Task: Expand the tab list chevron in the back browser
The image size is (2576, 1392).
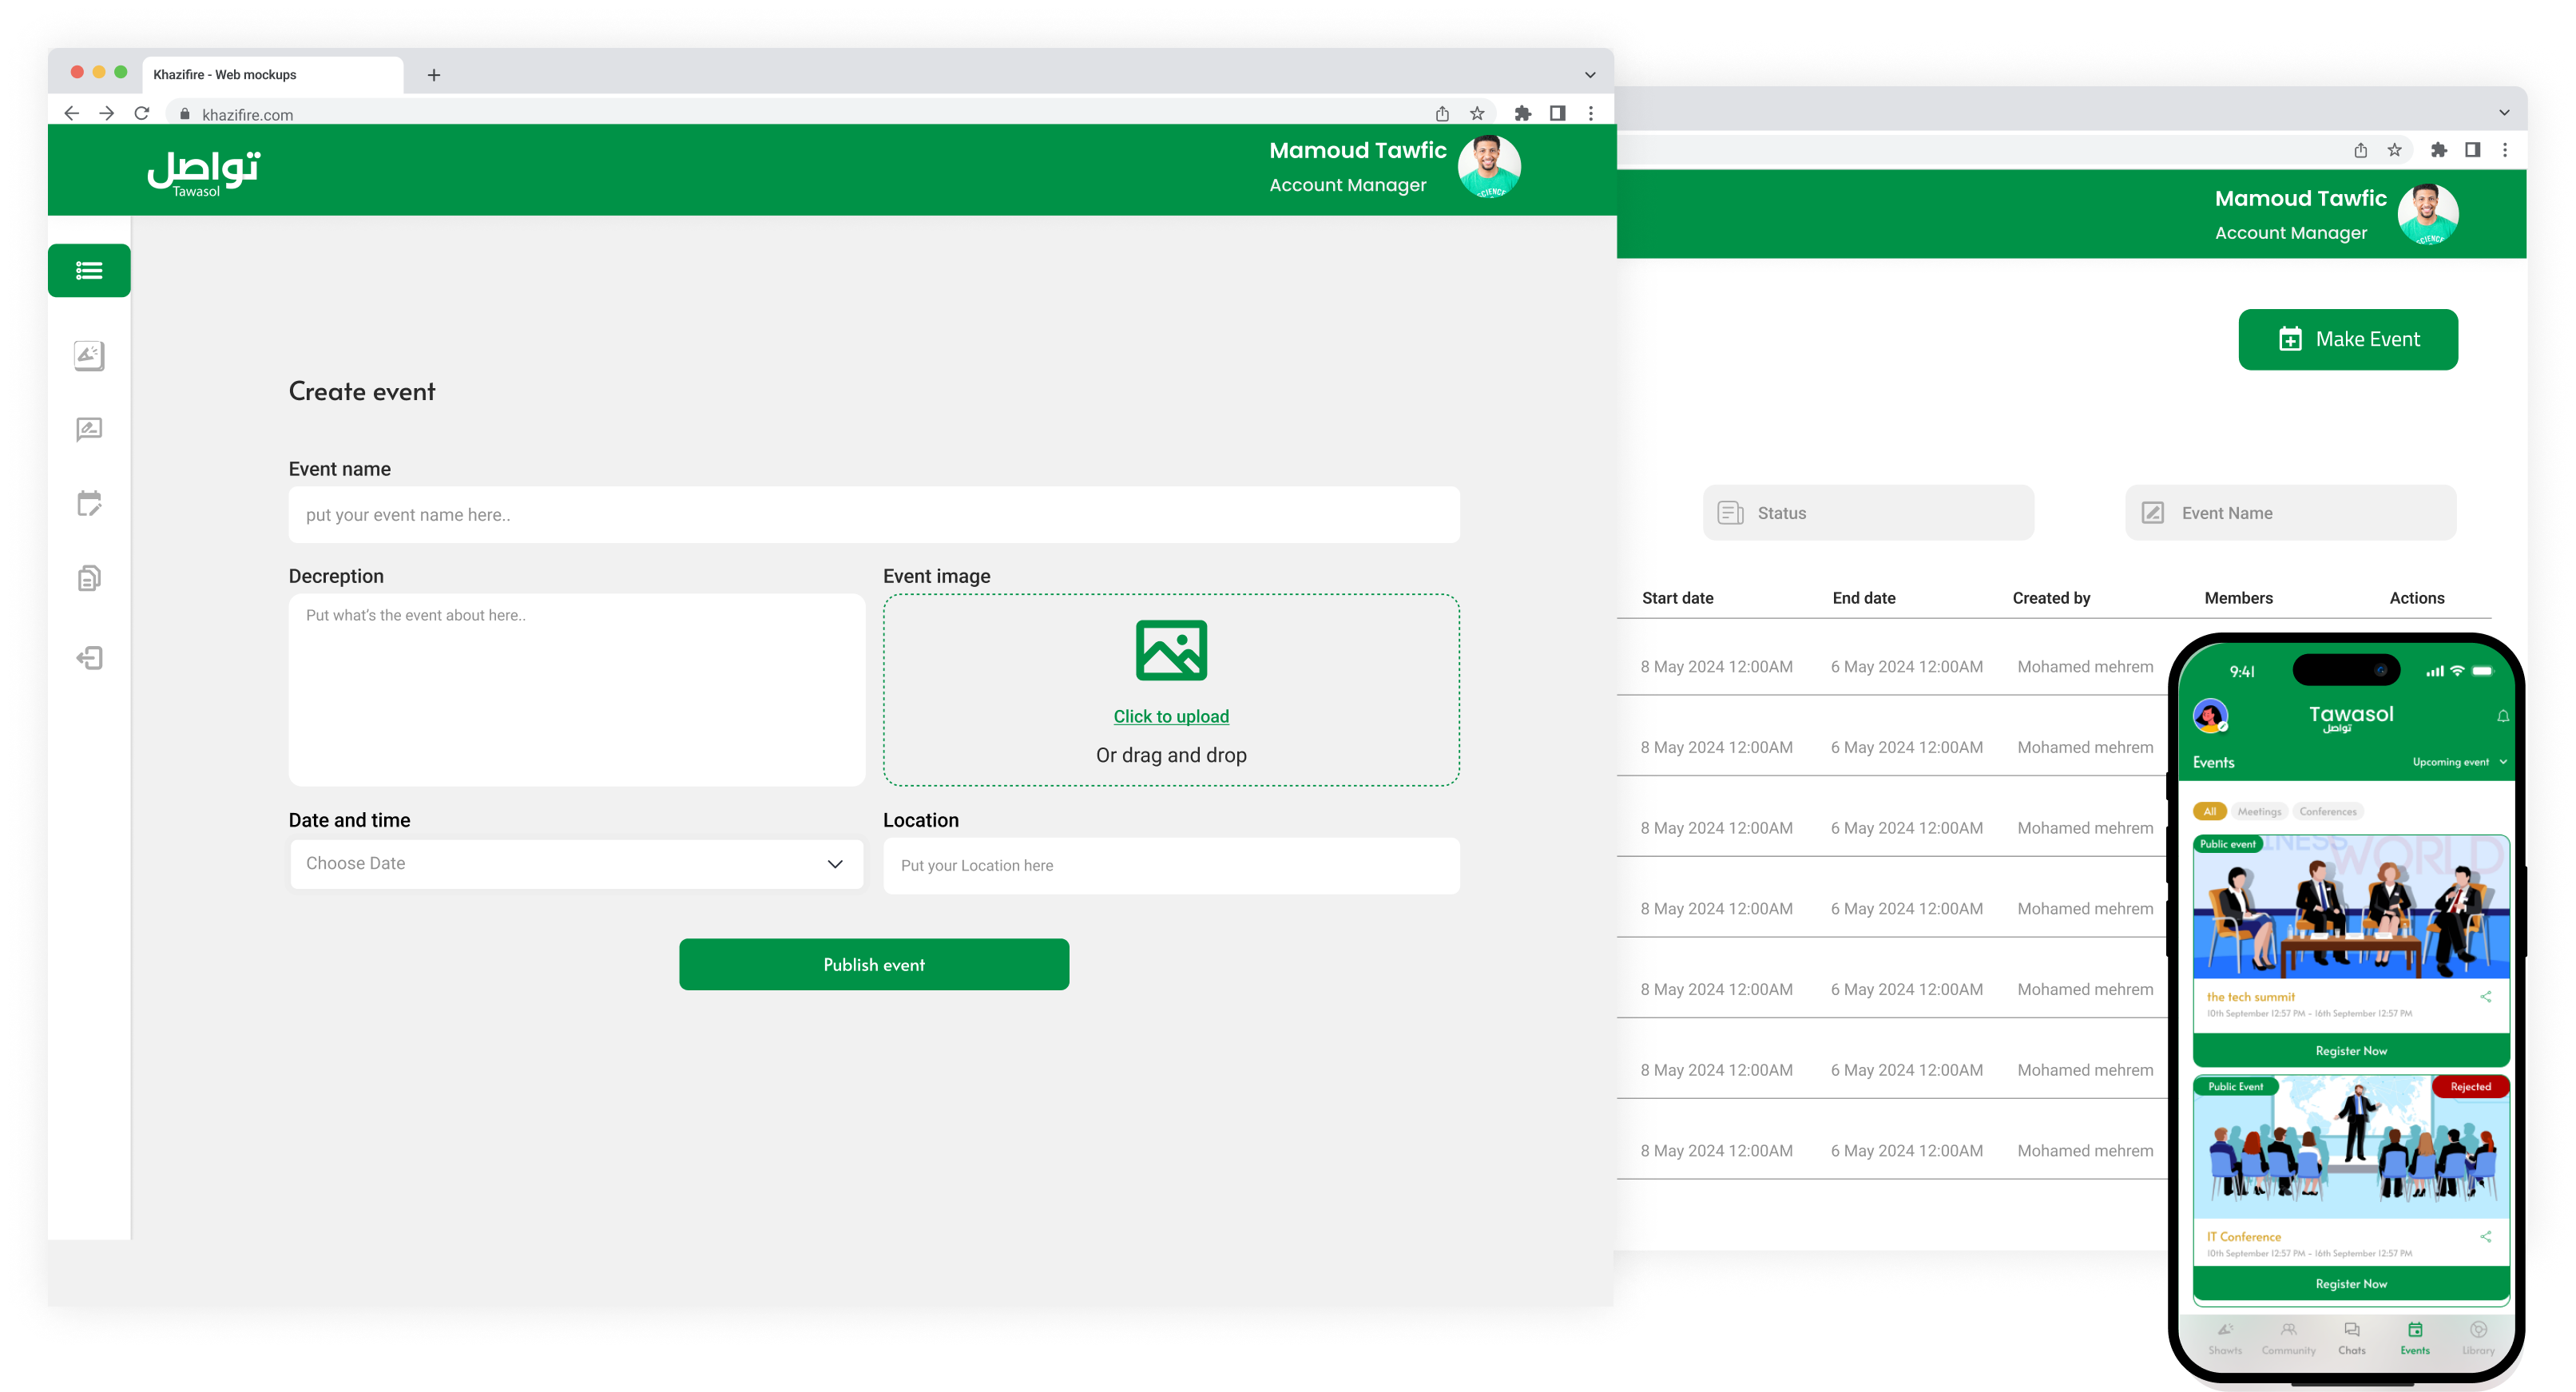Action: pos(2503,113)
